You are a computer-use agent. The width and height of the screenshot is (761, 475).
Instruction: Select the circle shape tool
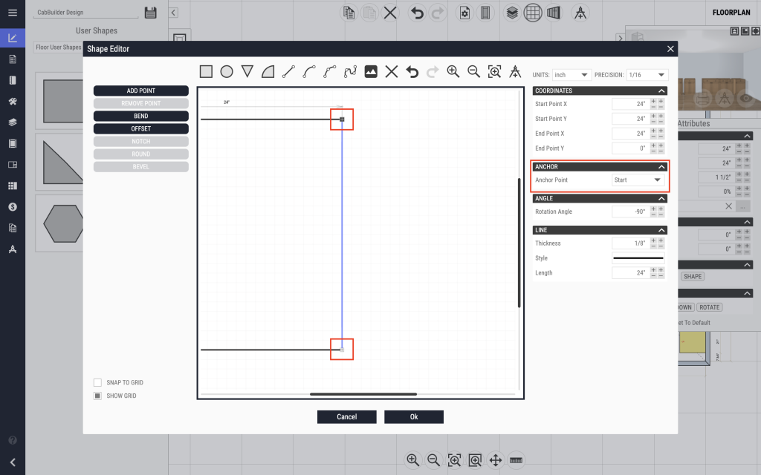pos(227,72)
